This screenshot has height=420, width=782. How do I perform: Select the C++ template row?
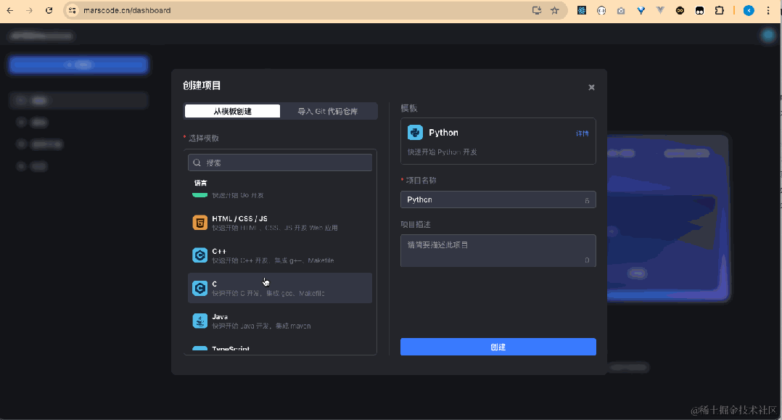(280, 255)
